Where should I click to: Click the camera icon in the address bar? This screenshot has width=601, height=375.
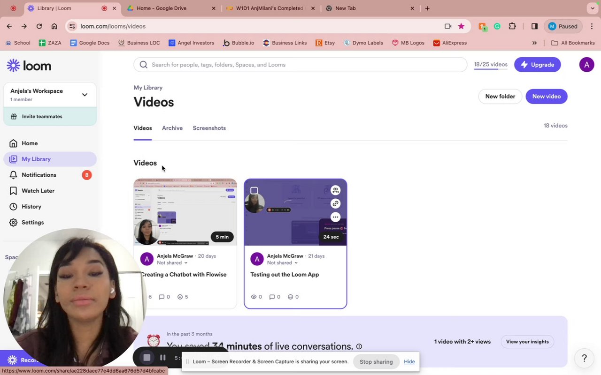click(448, 26)
